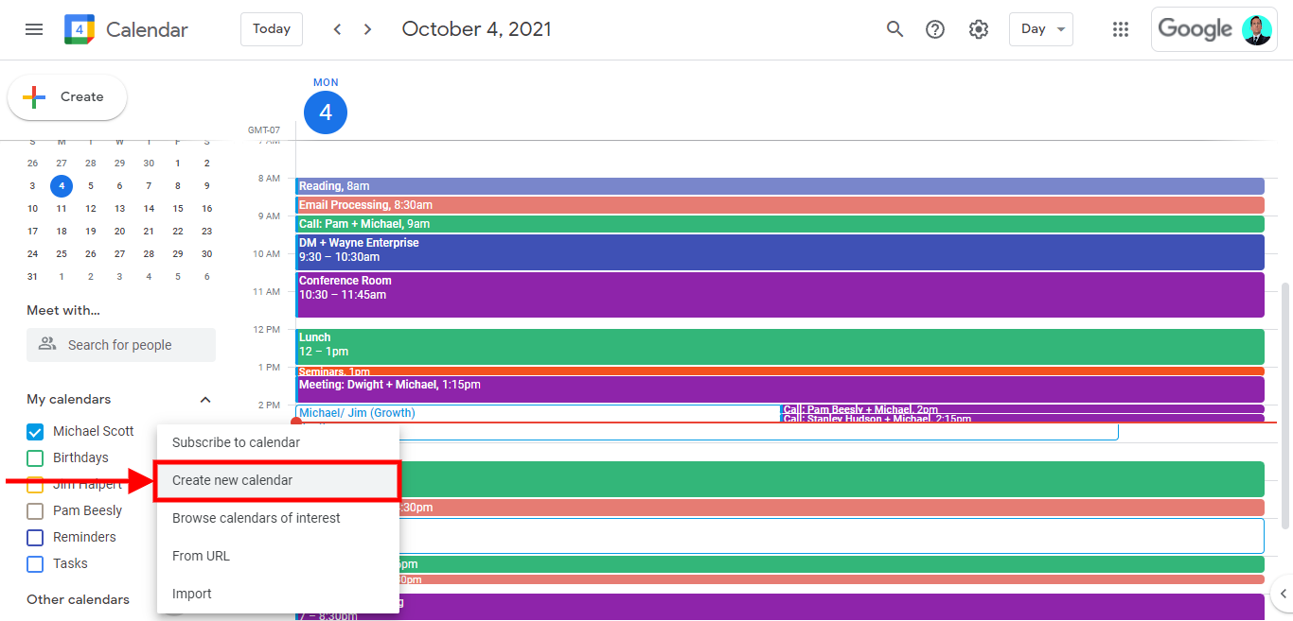
Task: Open the Conference Room event
Action: point(780,295)
